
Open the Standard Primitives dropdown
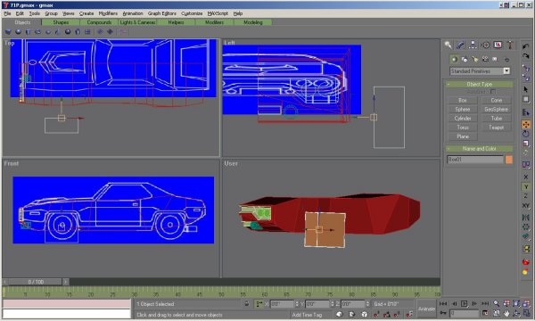click(x=480, y=71)
